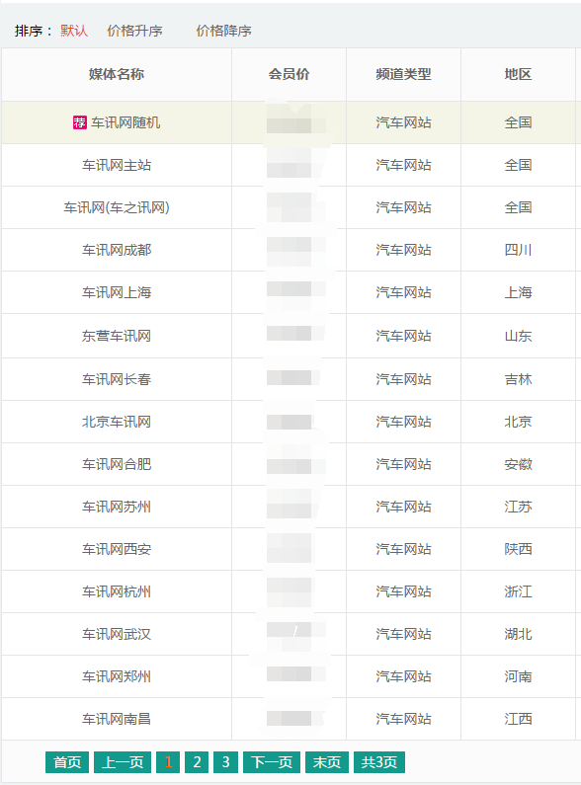Select the current page 1 button

(168, 762)
